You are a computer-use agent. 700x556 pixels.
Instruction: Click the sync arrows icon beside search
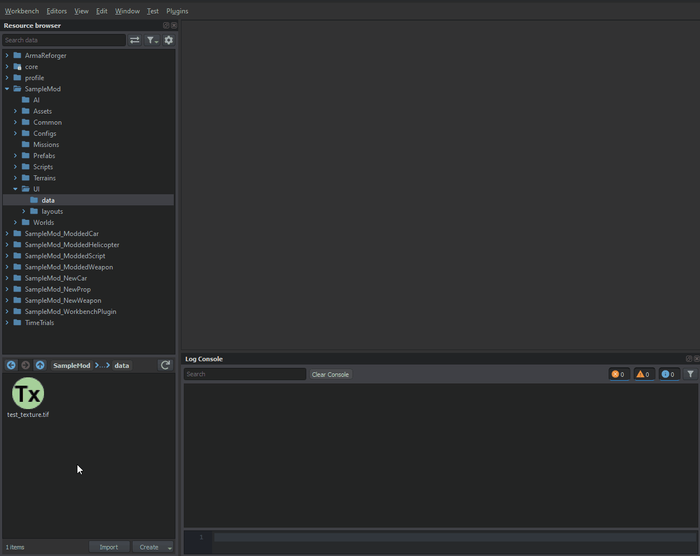(135, 40)
